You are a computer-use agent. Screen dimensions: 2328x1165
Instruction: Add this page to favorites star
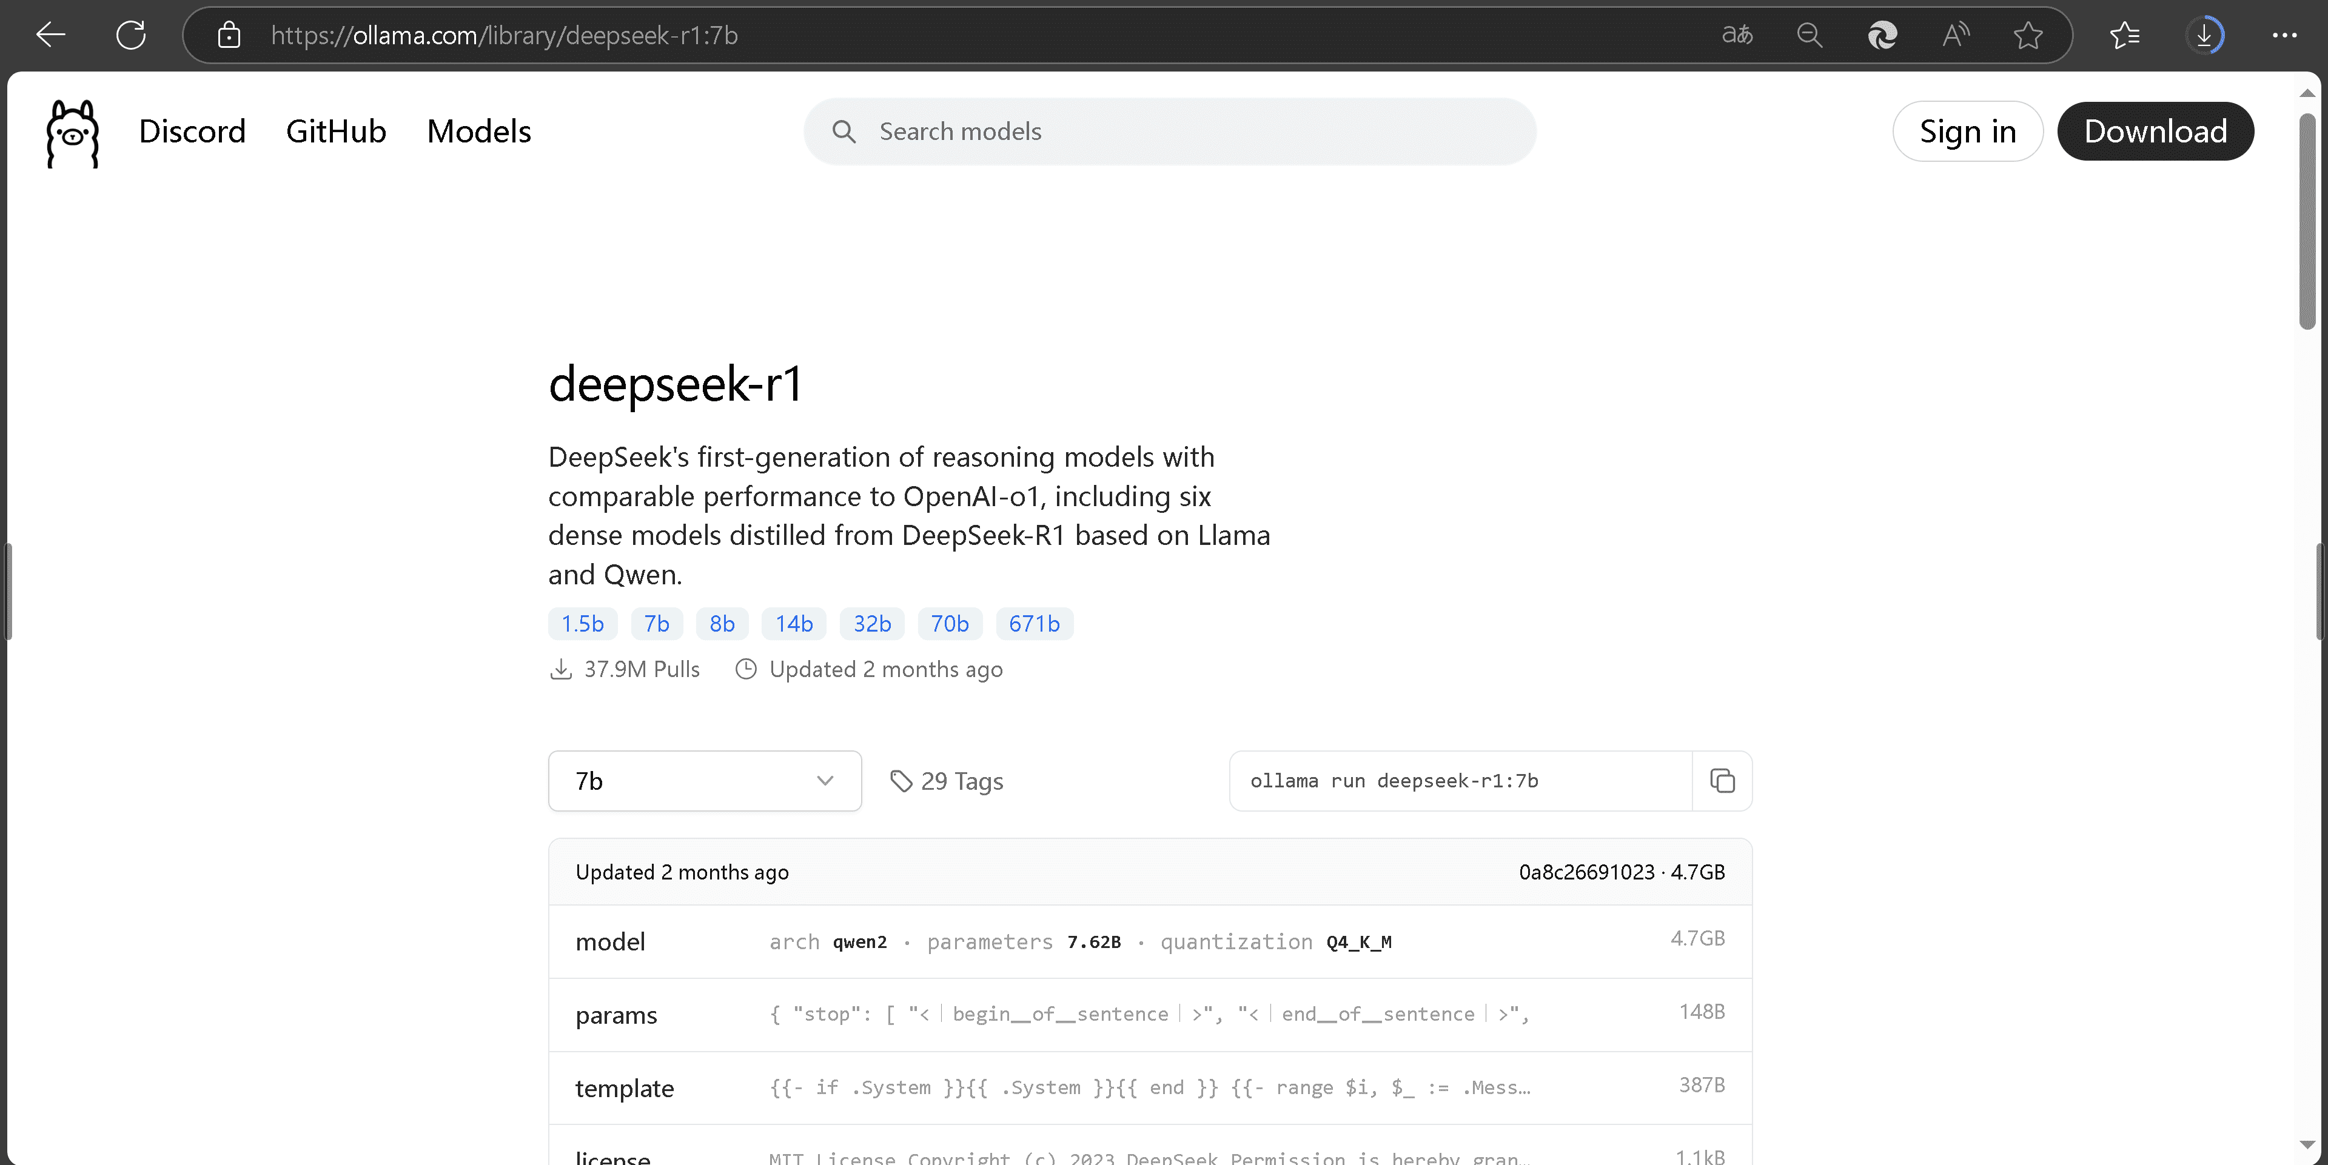point(2029,35)
